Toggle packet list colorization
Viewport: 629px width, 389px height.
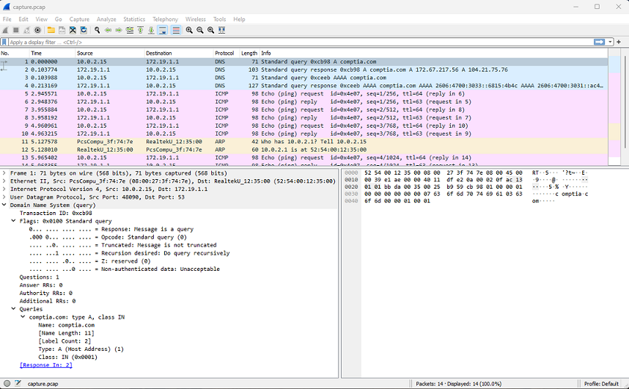tap(176, 30)
